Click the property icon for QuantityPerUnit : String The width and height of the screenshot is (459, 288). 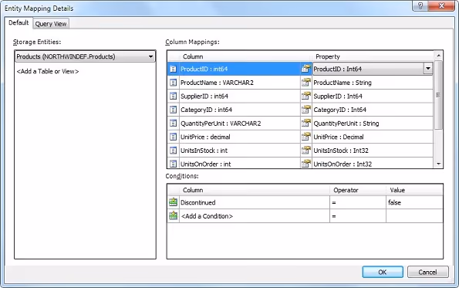(x=306, y=123)
